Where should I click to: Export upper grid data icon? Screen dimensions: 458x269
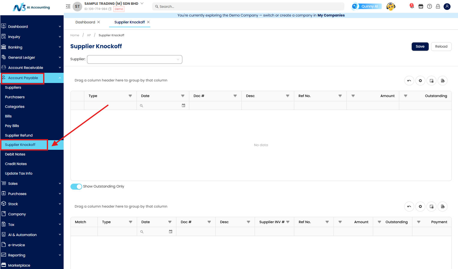pos(443,81)
